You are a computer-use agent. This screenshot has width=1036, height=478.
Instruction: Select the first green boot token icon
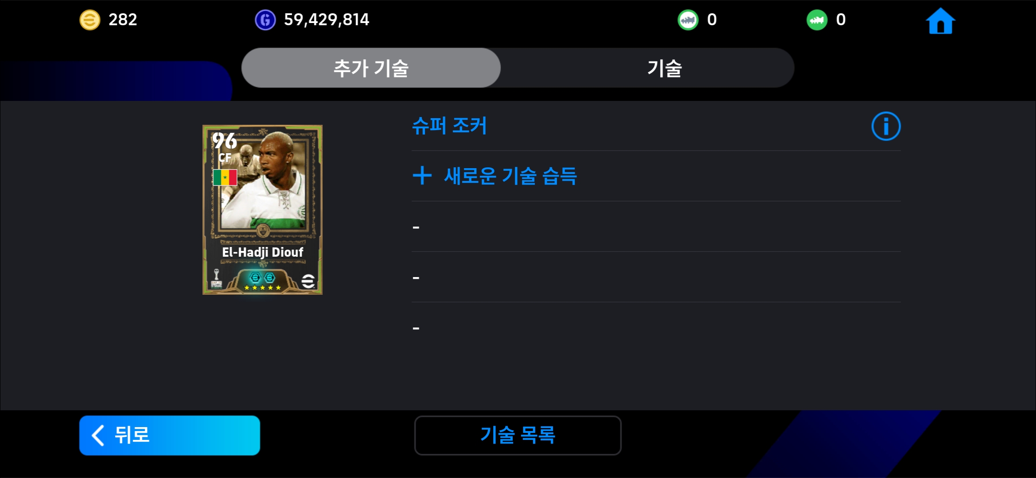point(688,20)
